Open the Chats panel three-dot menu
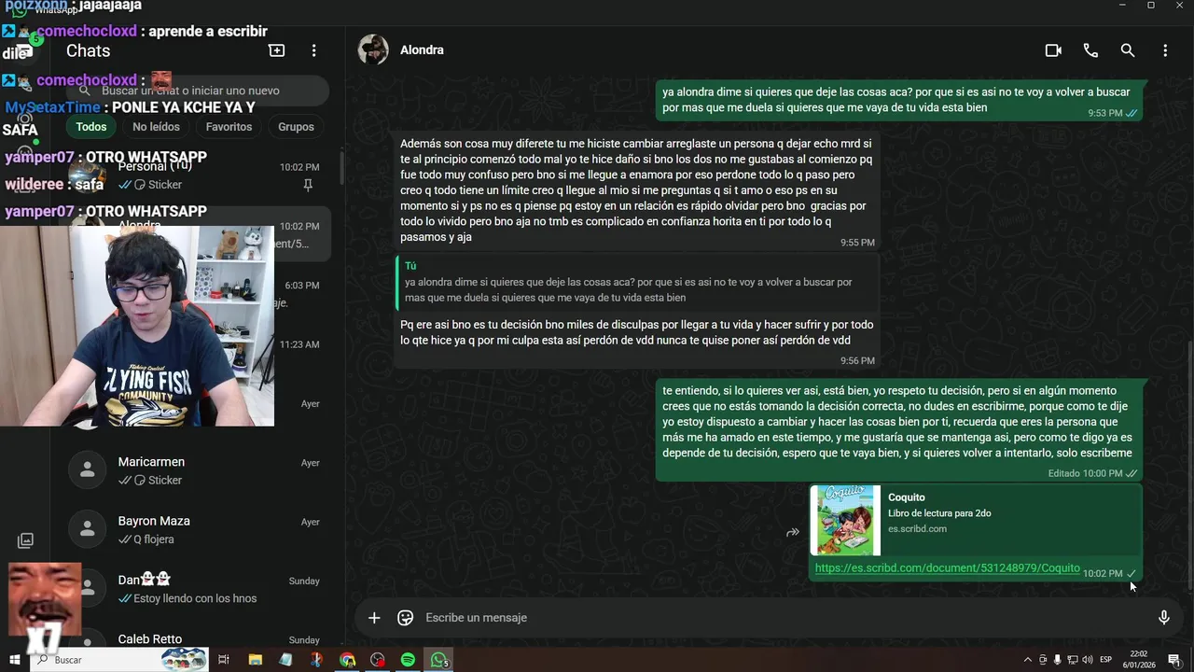 (x=313, y=50)
